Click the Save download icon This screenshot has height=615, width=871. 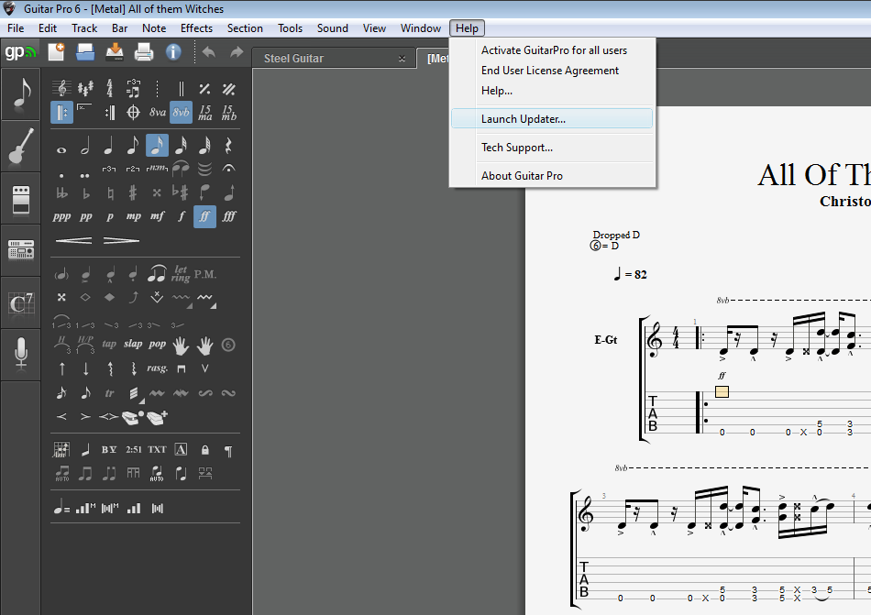pyautogui.click(x=115, y=52)
